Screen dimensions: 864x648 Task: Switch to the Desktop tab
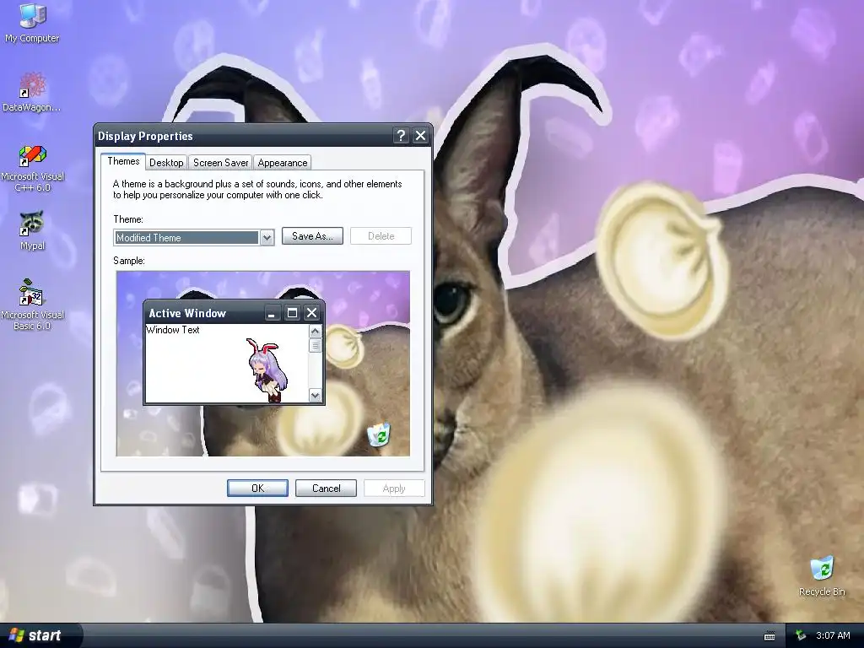click(166, 163)
